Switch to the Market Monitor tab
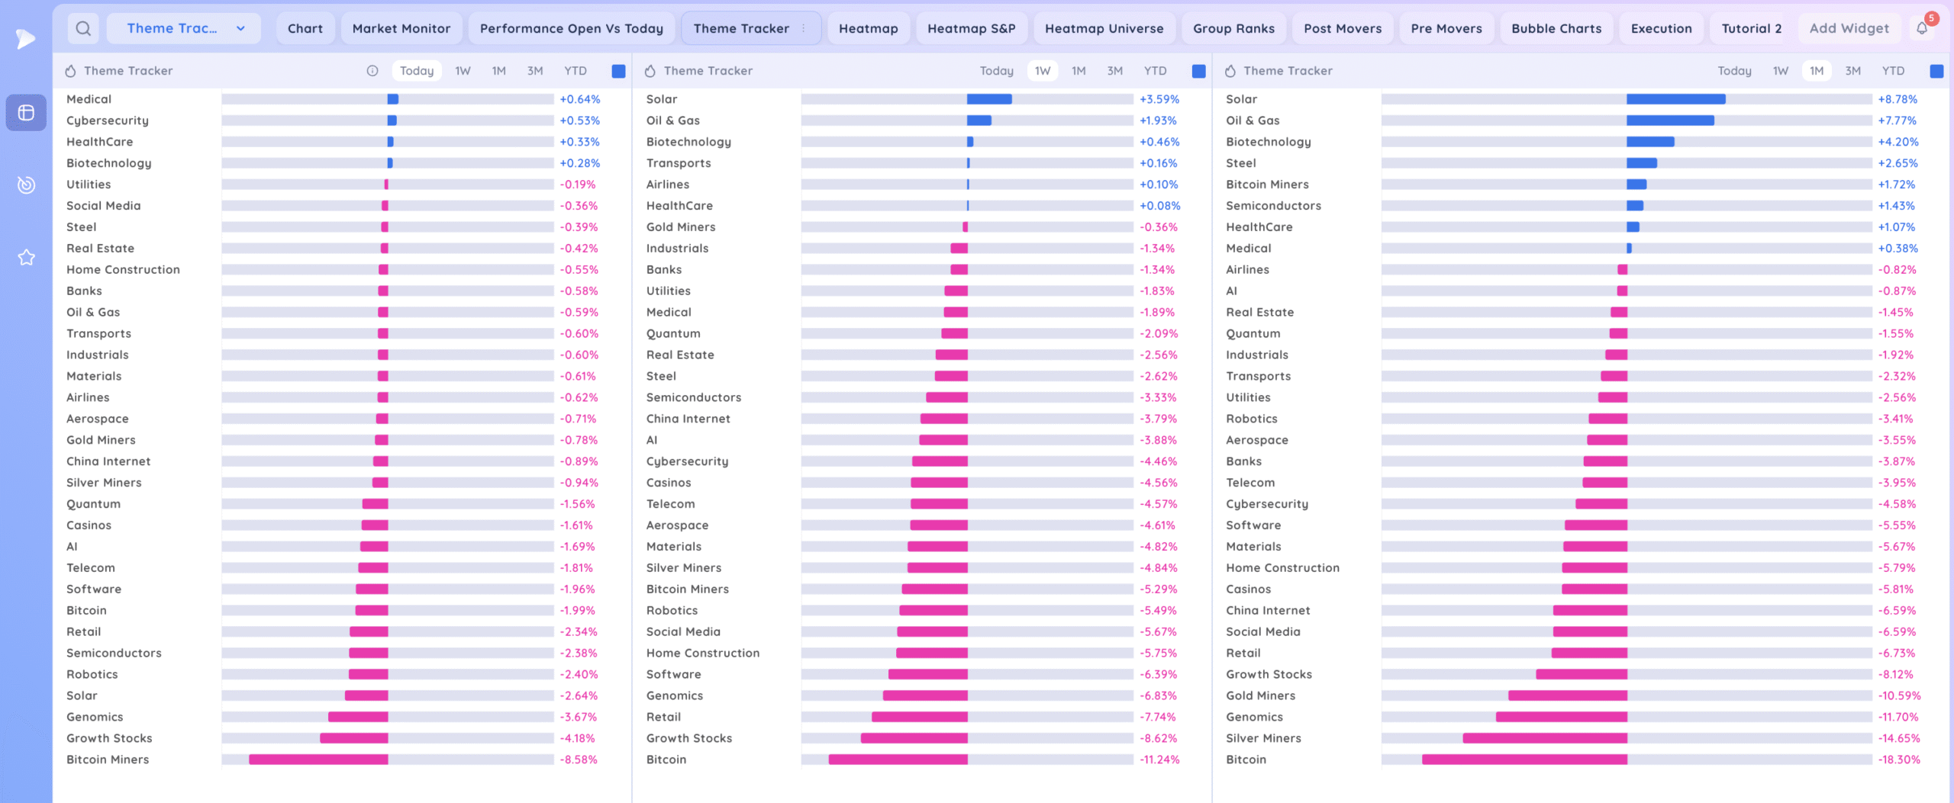1954x803 pixels. point(401,29)
